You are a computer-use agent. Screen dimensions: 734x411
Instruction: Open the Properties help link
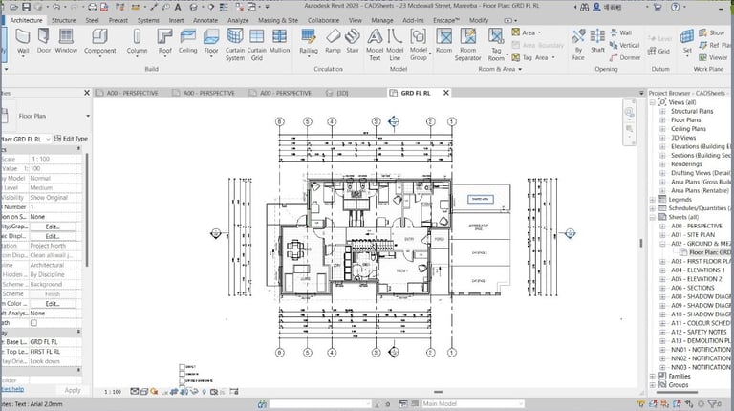[x=12, y=389]
